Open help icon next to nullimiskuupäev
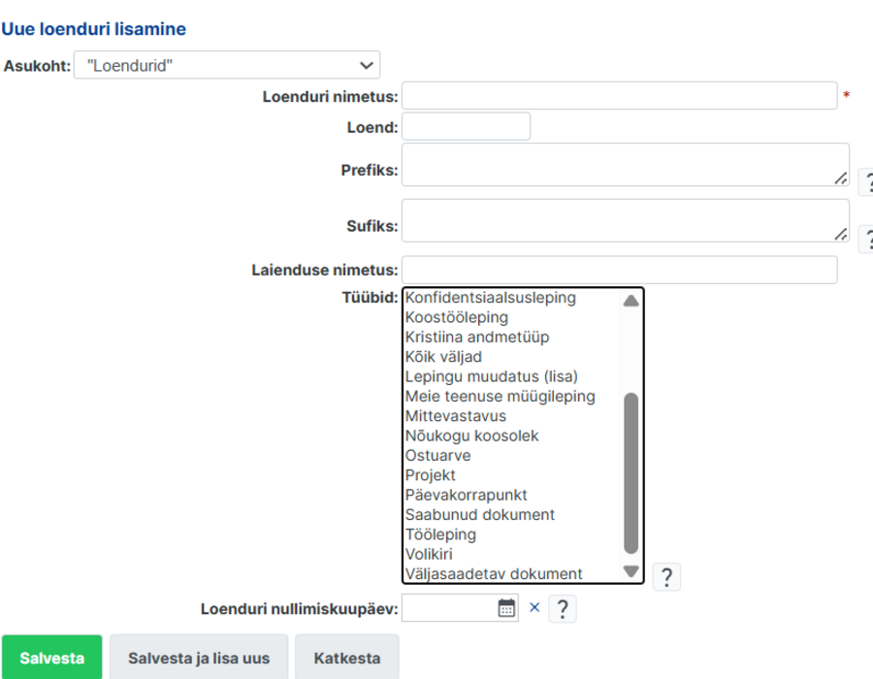Image resolution: width=873 pixels, height=679 pixels. pyautogui.click(x=563, y=608)
